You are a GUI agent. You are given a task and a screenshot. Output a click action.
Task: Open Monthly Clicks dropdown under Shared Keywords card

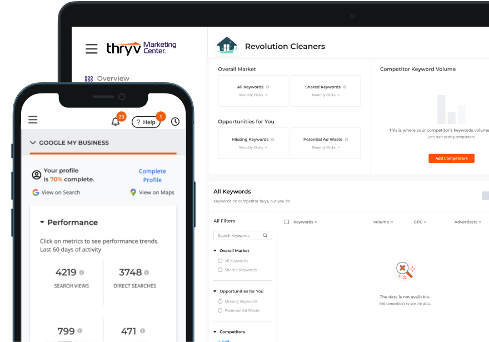(326, 95)
